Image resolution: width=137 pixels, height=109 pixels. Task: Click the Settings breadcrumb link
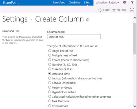tap(15, 19)
